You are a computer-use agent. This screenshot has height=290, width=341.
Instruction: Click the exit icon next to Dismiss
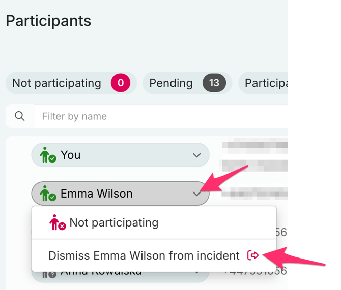[253, 255]
